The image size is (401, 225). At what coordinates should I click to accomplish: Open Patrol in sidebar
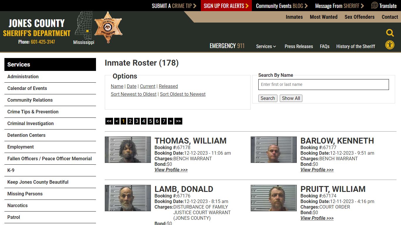[50, 217]
